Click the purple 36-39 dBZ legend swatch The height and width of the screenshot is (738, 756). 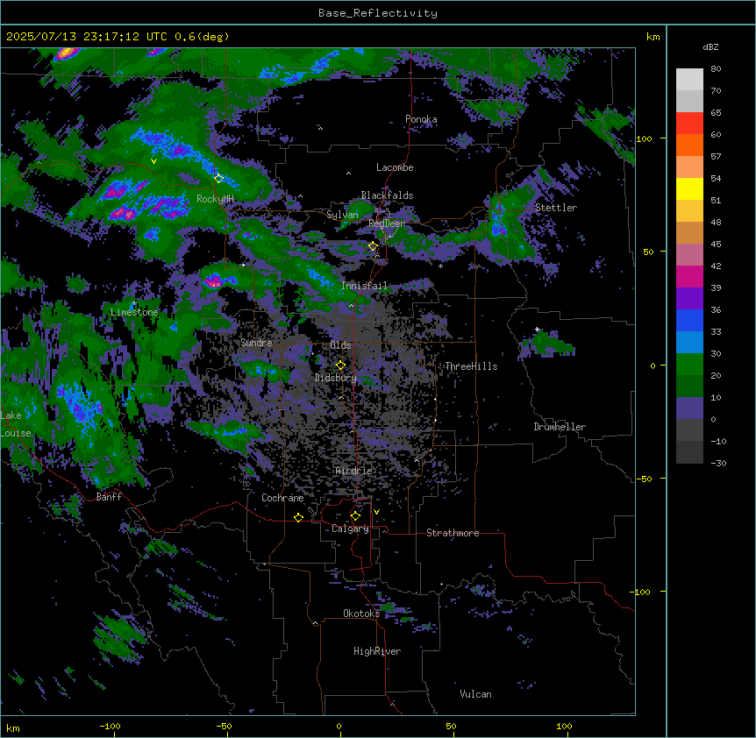[x=689, y=299]
